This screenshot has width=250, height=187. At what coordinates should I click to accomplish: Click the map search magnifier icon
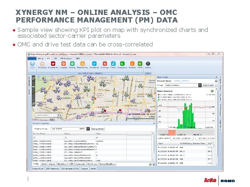tap(60, 115)
